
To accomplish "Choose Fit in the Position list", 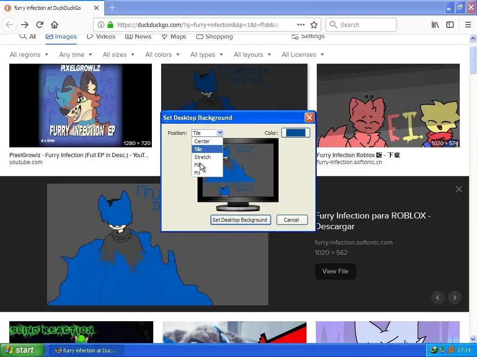I will tap(207, 173).
